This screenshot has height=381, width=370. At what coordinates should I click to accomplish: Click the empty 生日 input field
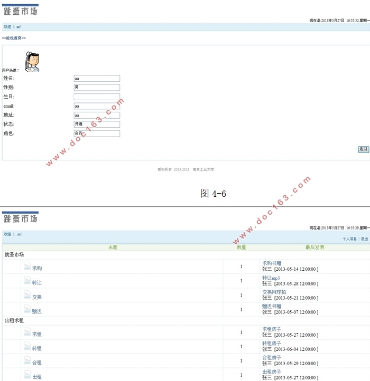coord(97,97)
